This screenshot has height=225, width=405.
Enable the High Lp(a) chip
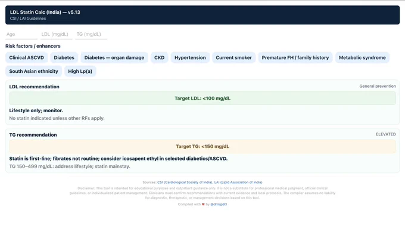[80, 71]
